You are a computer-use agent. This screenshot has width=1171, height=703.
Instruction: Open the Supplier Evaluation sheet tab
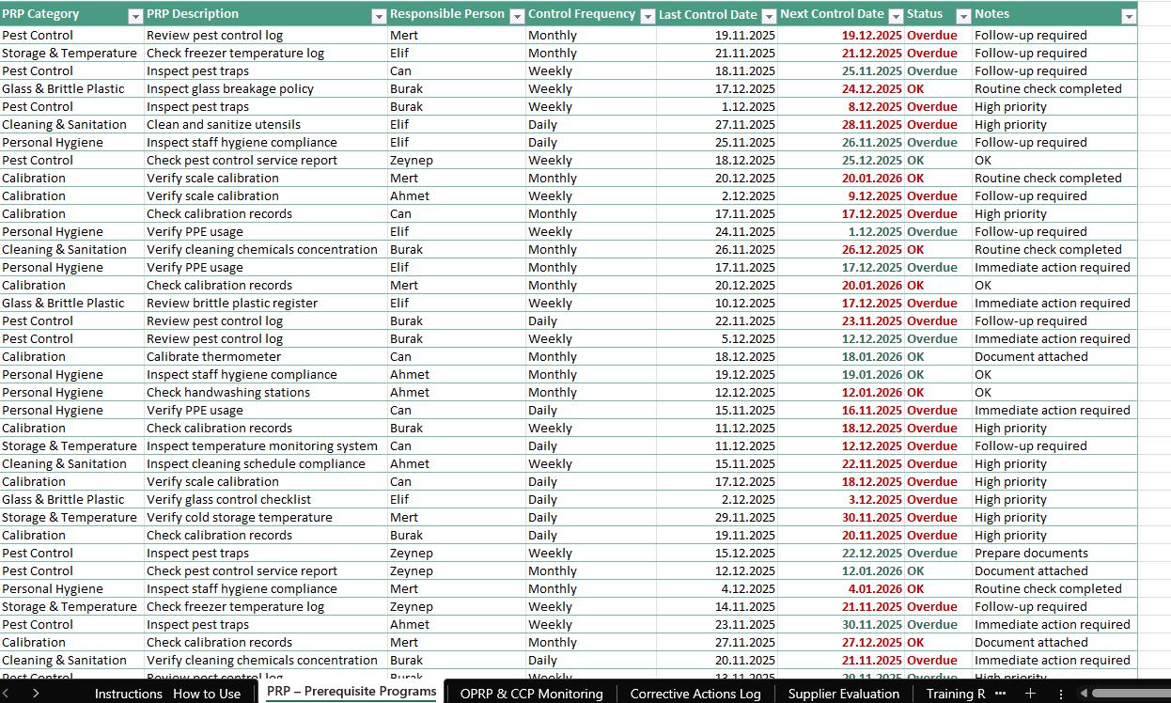point(843,694)
